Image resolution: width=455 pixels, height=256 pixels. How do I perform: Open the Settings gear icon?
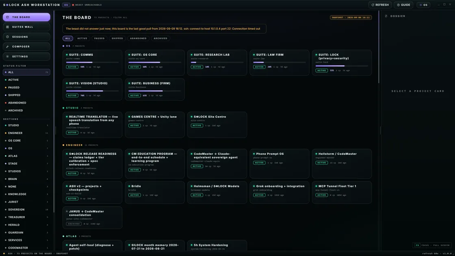(8, 56)
